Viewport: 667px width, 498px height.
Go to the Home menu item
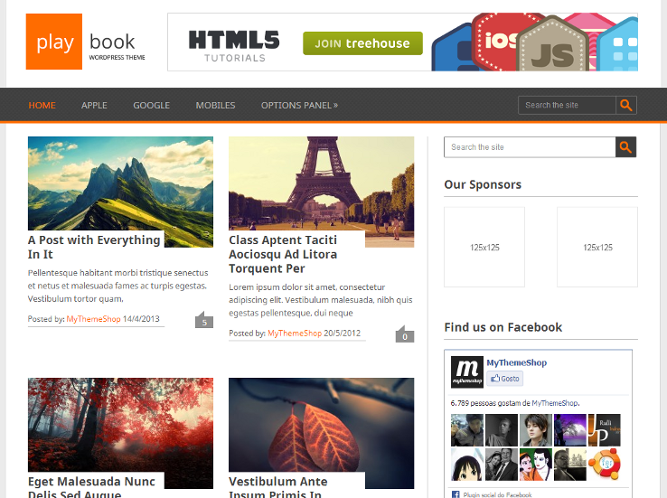pos(42,105)
